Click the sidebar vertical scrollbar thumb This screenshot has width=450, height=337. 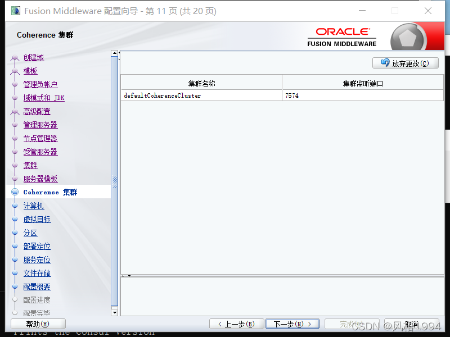pos(115,181)
